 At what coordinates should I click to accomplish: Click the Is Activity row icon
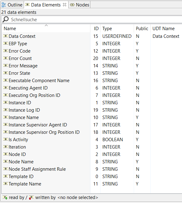(x=6, y=139)
